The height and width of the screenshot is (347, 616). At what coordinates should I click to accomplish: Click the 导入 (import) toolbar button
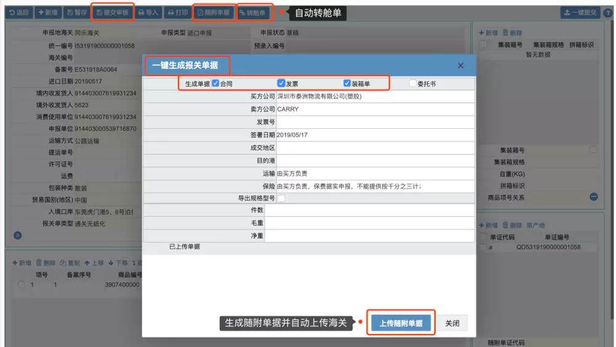148,12
